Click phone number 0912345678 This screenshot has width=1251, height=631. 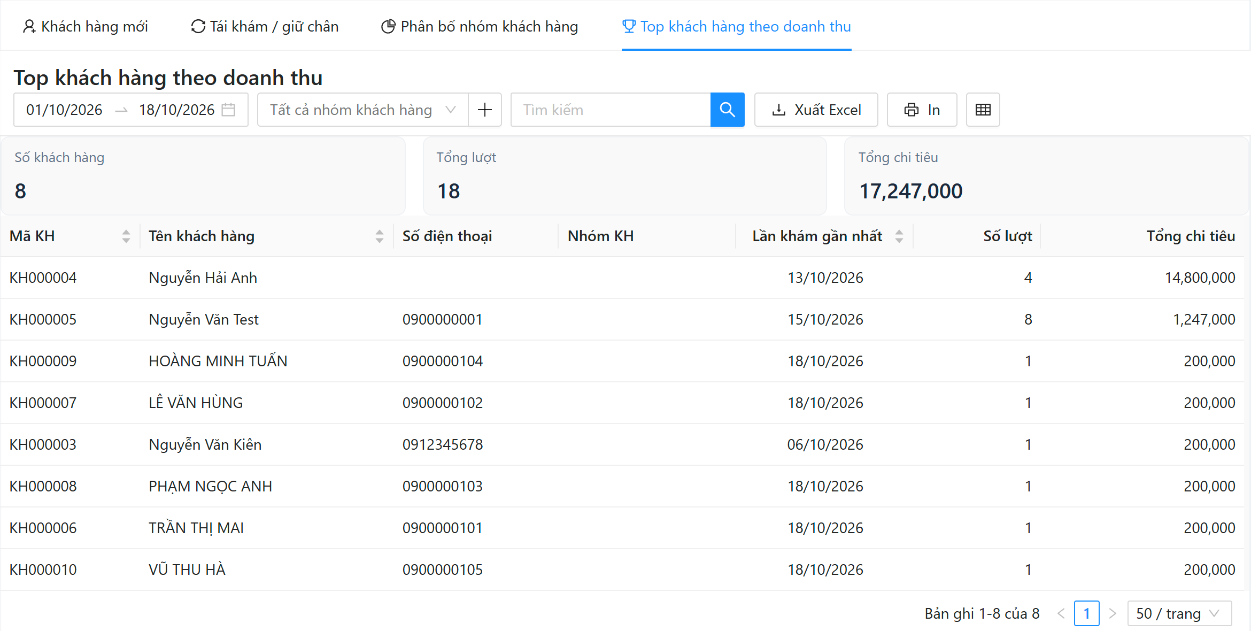point(443,444)
